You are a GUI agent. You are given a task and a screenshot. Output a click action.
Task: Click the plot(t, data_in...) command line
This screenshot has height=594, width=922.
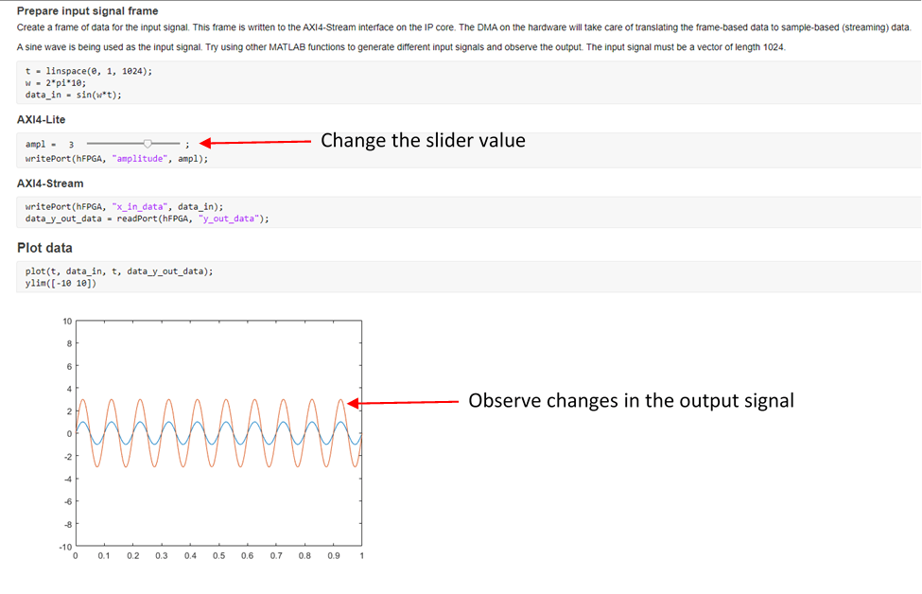click(x=119, y=271)
